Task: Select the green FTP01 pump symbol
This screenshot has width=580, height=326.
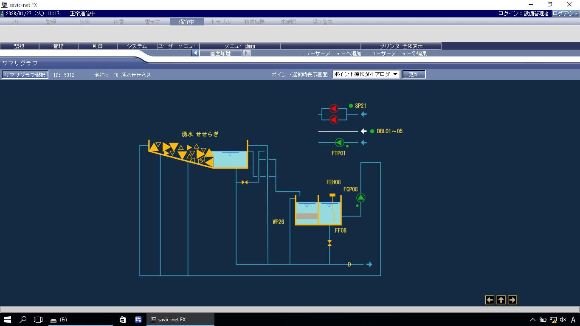Action: (339, 143)
